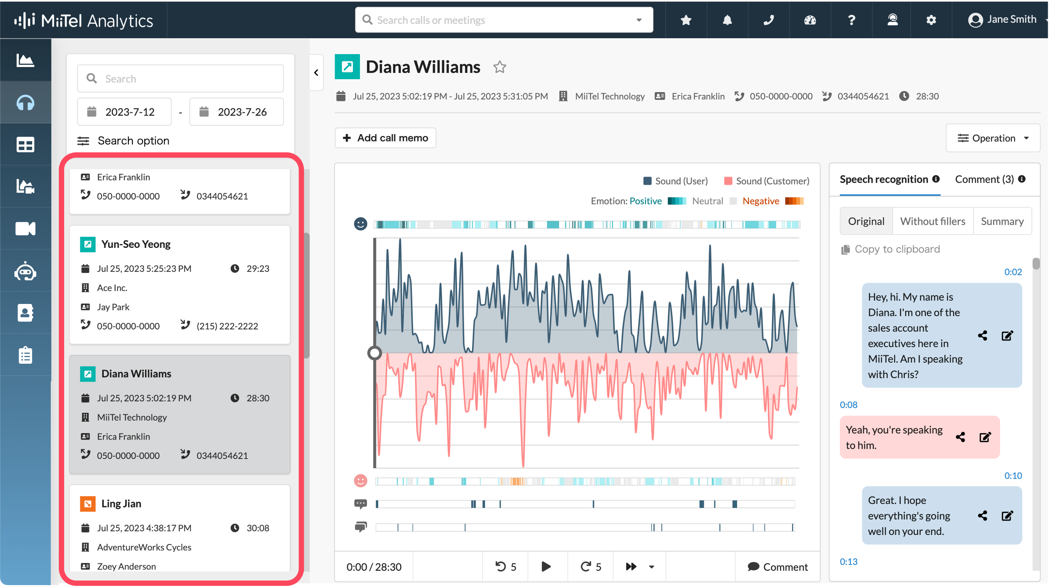
Task: Open the Operation dropdown menu
Action: 993,138
